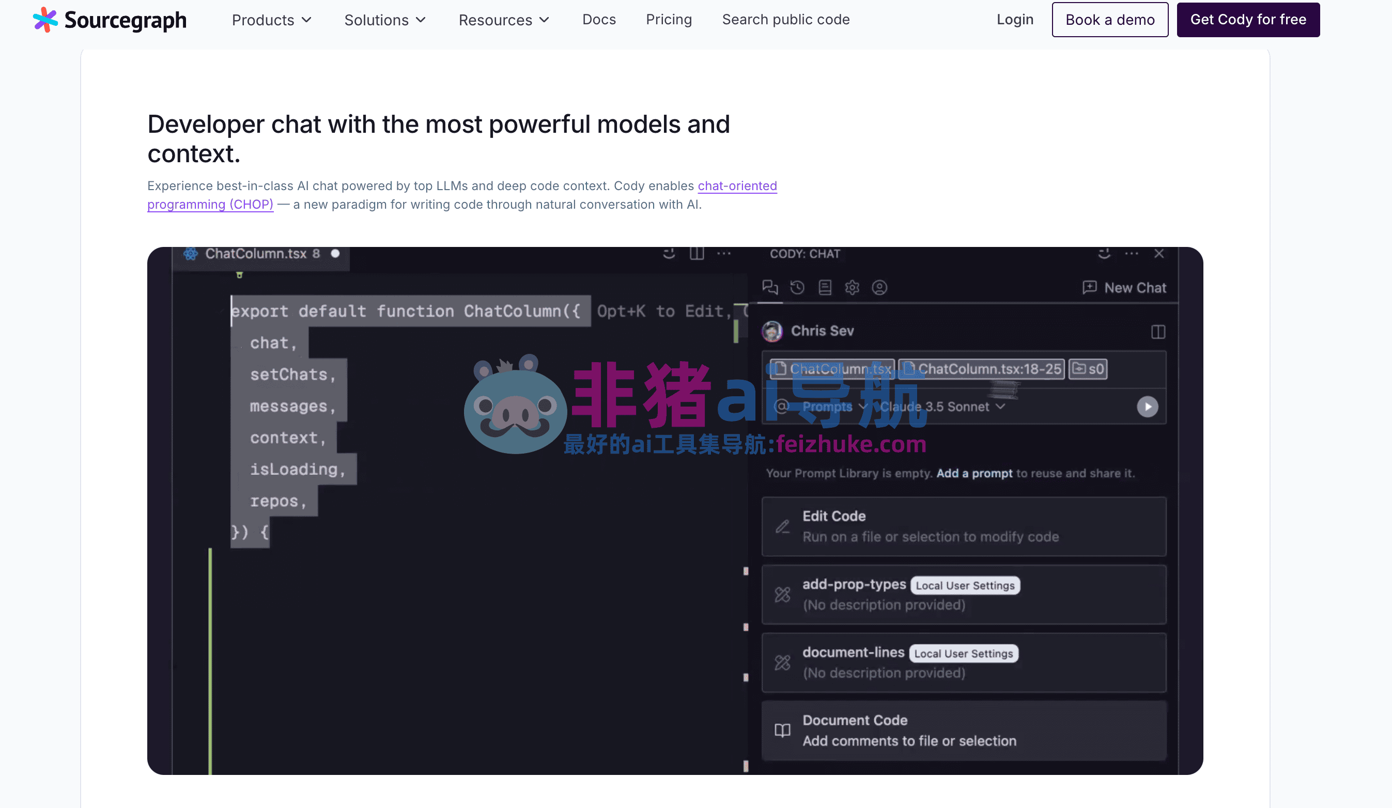Click the New Chat button
The image size is (1392, 808).
[x=1124, y=288]
